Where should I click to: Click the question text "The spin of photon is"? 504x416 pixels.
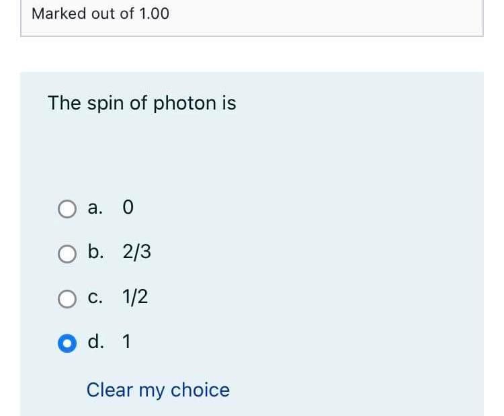pyautogui.click(x=142, y=103)
